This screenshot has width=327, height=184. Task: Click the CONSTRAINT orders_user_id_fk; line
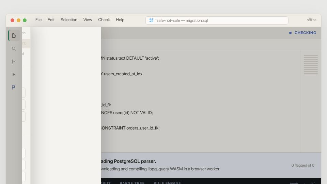130,128
